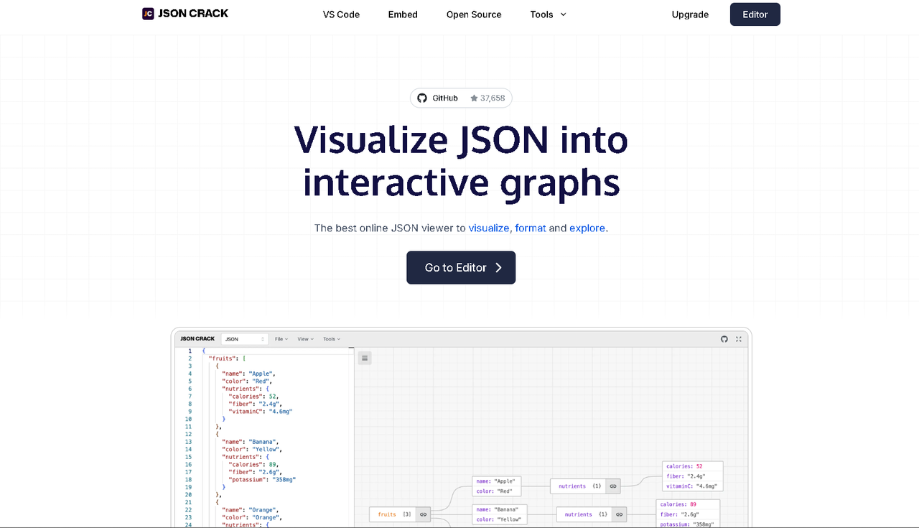Click the '"potassium": "358mg"' code line
919x528 pixels.
point(262,479)
